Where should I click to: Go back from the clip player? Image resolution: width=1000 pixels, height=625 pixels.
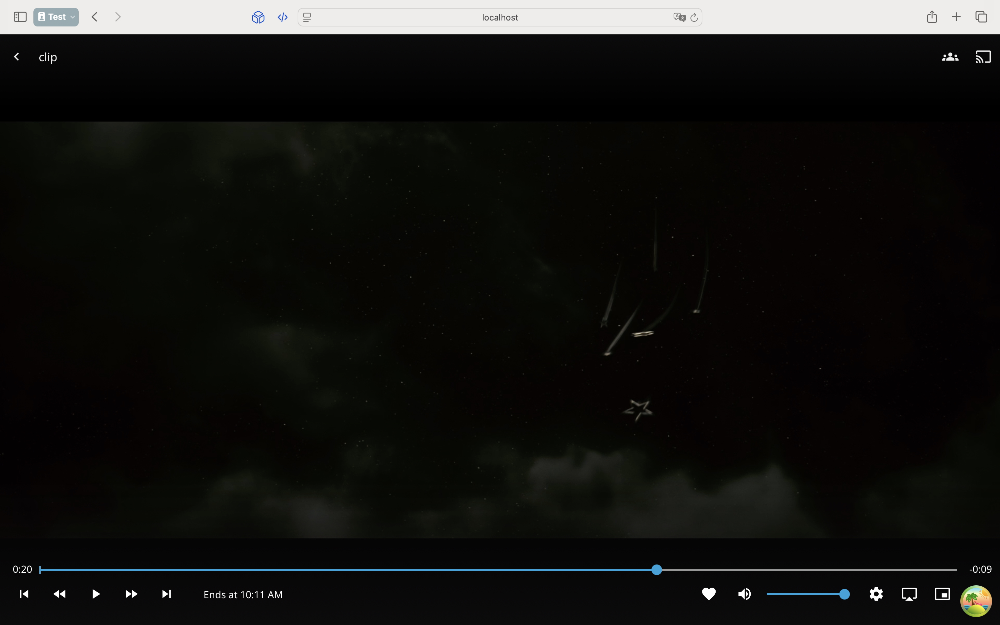[x=17, y=57]
